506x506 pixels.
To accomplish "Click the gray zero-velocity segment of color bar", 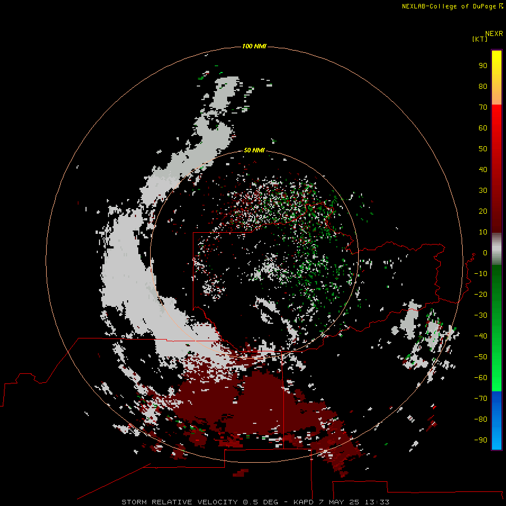I will [x=496, y=249].
